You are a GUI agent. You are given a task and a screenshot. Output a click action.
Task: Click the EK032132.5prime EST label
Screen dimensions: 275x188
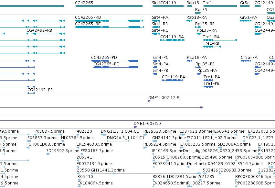[x=94, y=164]
